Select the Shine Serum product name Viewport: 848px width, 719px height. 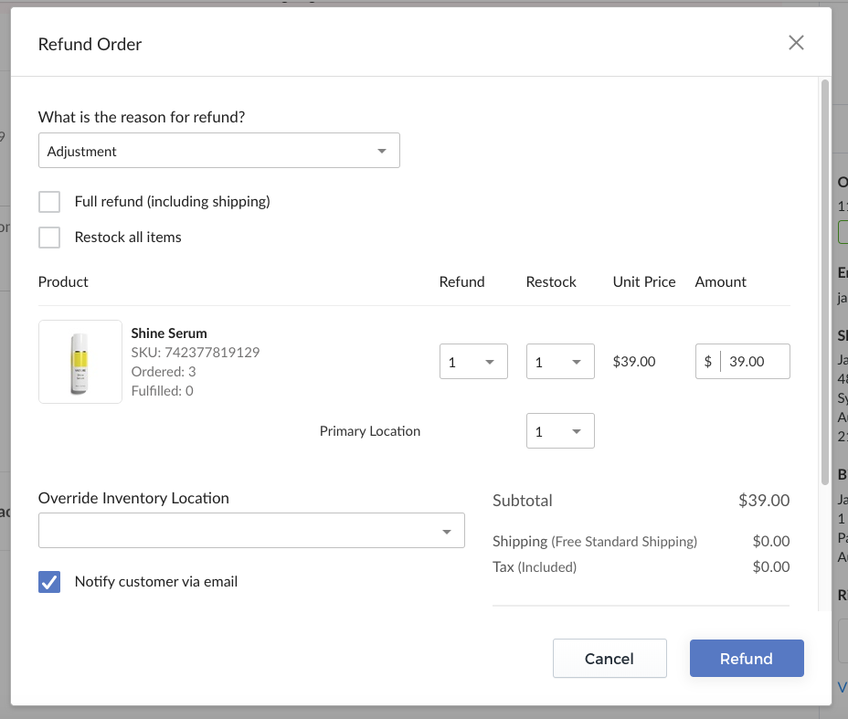pos(169,333)
